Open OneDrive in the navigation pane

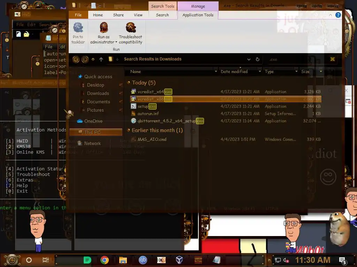[93, 121]
